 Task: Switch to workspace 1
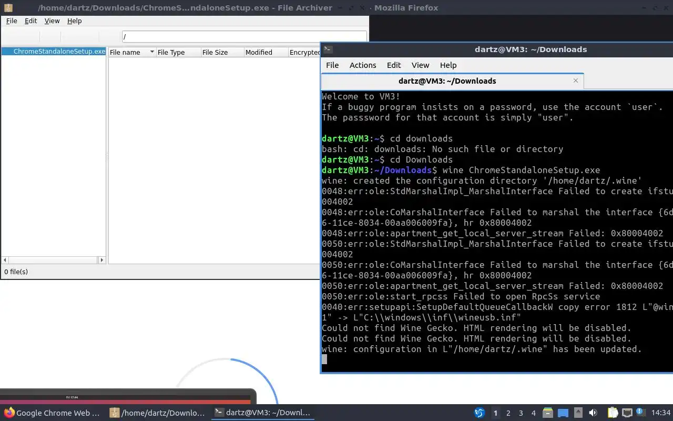(x=495, y=413)
